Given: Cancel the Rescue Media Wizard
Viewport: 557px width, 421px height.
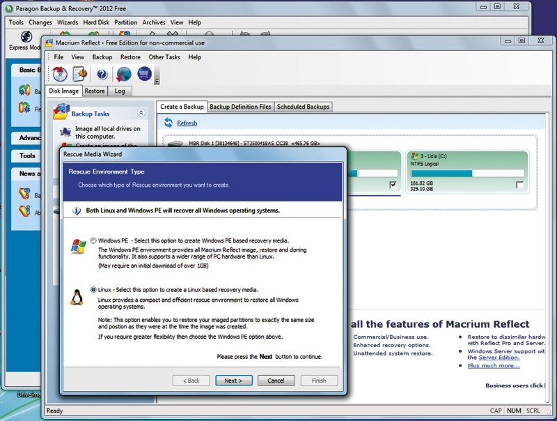Looking at the screenshot, I should (276, 381).
